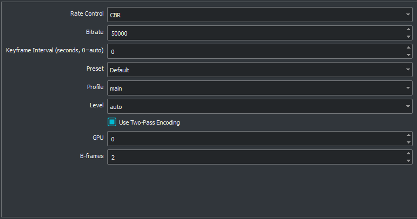Decrease Bitrate with down arrow
Image resolution: width=417 pixels, height=219 pixels.
408,37
